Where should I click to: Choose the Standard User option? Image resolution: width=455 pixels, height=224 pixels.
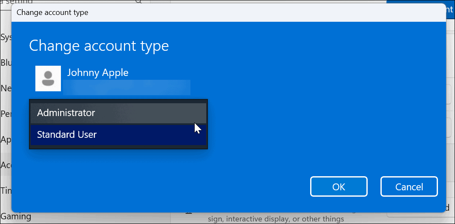tap(118, 135)
